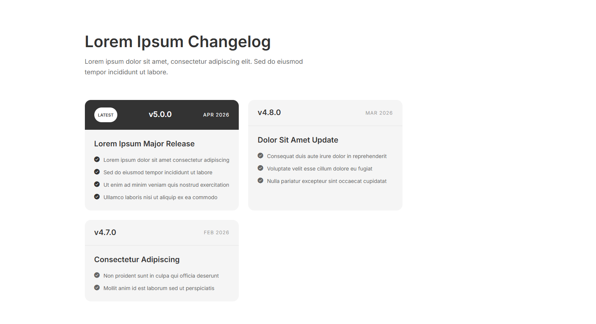Viewport: 596px width, 324px height.
Task: Click the MAR 2026 date label
Action: point(379,113)
